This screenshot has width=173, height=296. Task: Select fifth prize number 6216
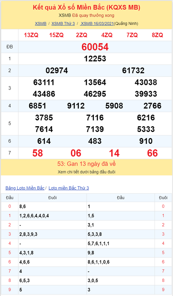146,117
